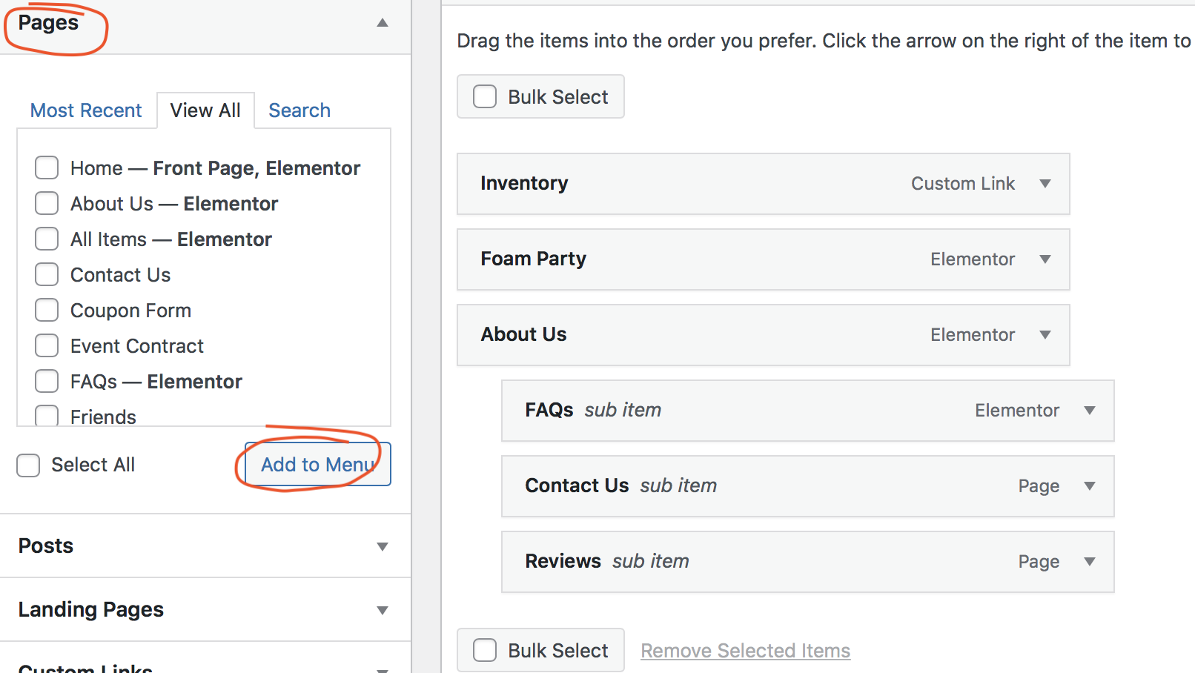Open About Us menu item settings arrow
Screen dimensions: 1195x673
point(1045,335)
